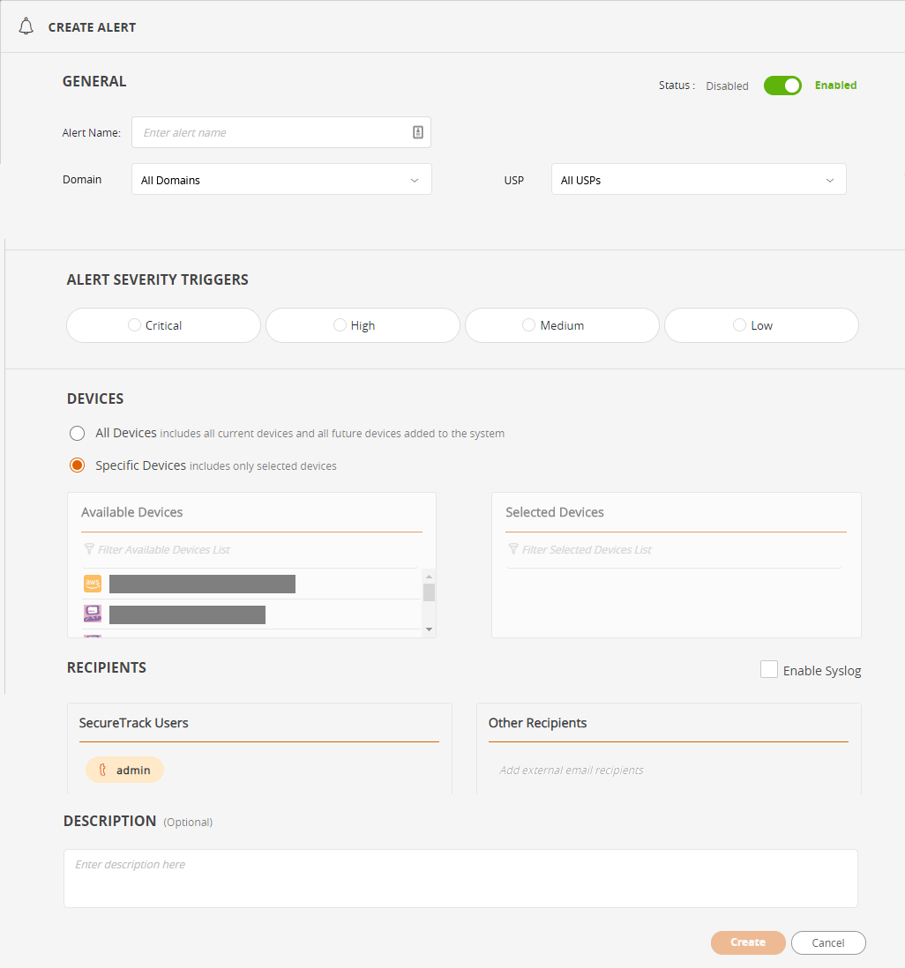Click the purple device icon below AWS entry
Image resolution: width=905 pixels, height=968 pixels.
93,614
